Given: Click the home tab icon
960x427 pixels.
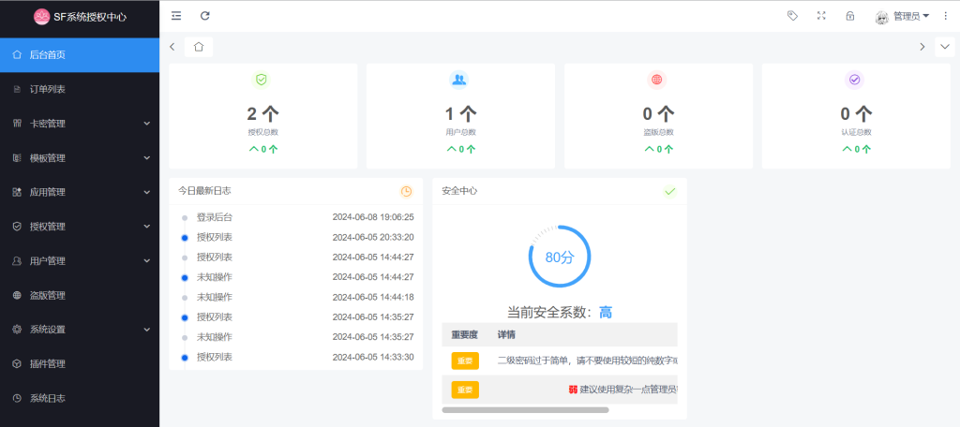Looking at the screenshot, I should click(x=199, y=46).
